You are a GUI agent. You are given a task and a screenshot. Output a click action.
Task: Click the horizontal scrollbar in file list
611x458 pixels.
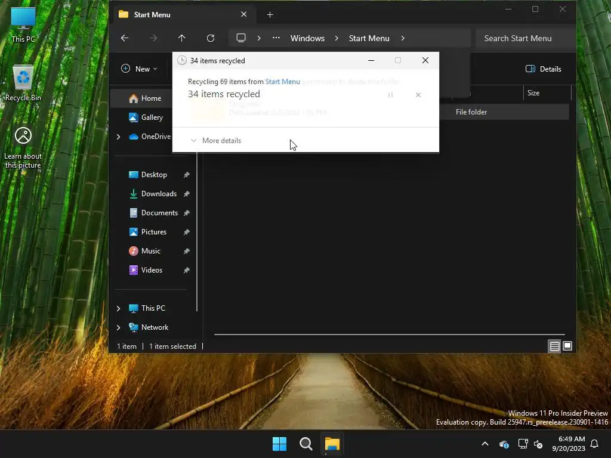389,334
